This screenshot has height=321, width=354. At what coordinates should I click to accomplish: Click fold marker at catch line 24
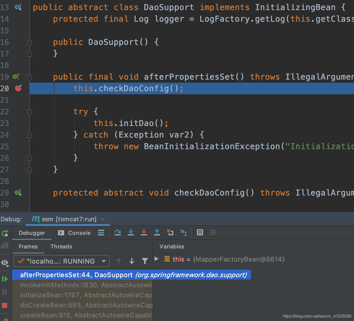(x=30, y=135)
